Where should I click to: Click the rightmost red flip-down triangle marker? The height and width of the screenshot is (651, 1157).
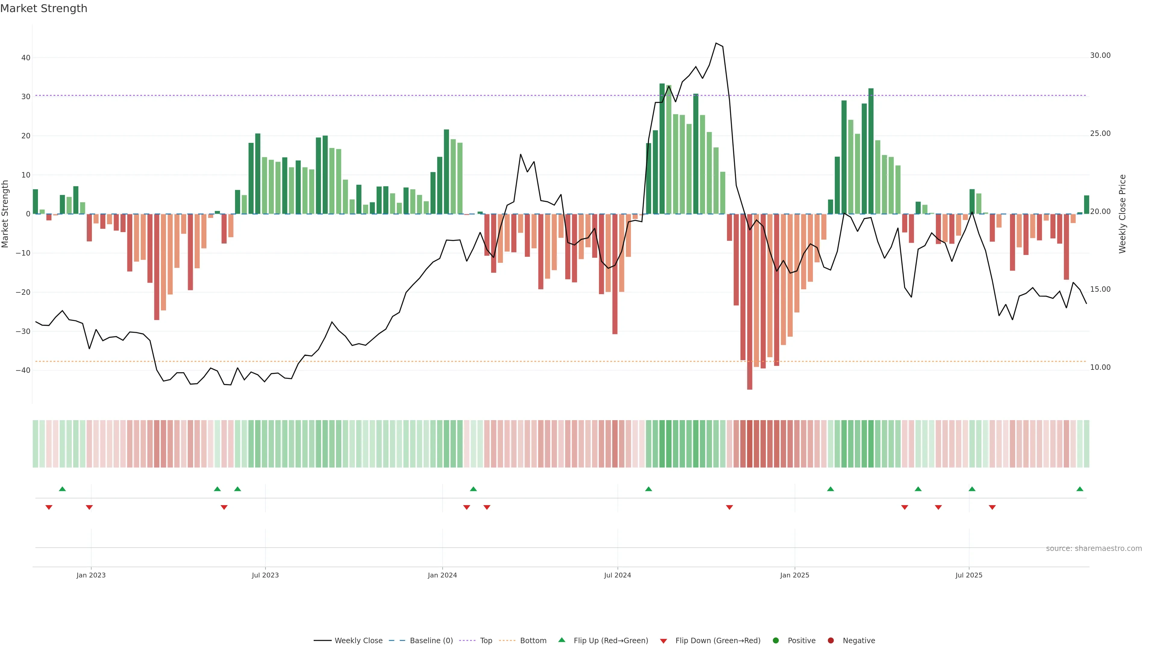(x=992, y=507)
